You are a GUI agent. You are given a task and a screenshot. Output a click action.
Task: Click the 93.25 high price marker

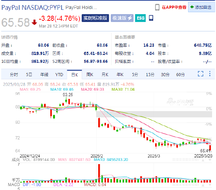click(x=68, y=95)
